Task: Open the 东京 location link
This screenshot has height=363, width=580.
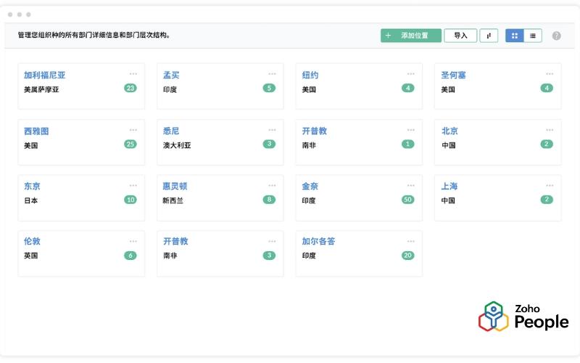Action: point(32,187)
